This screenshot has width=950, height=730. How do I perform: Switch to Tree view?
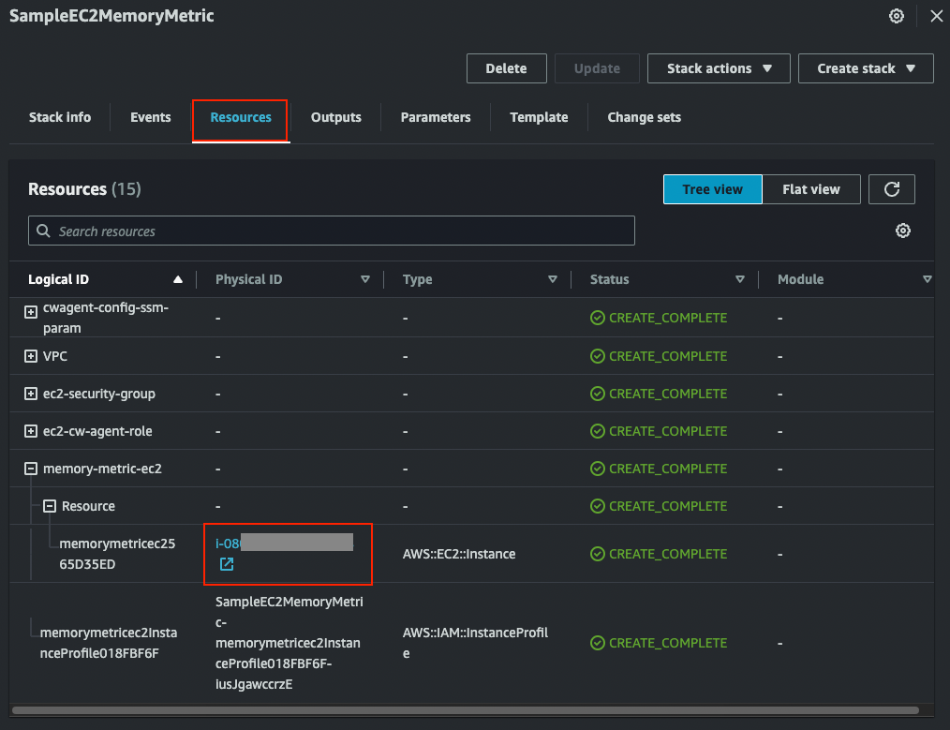click(712, 189)
